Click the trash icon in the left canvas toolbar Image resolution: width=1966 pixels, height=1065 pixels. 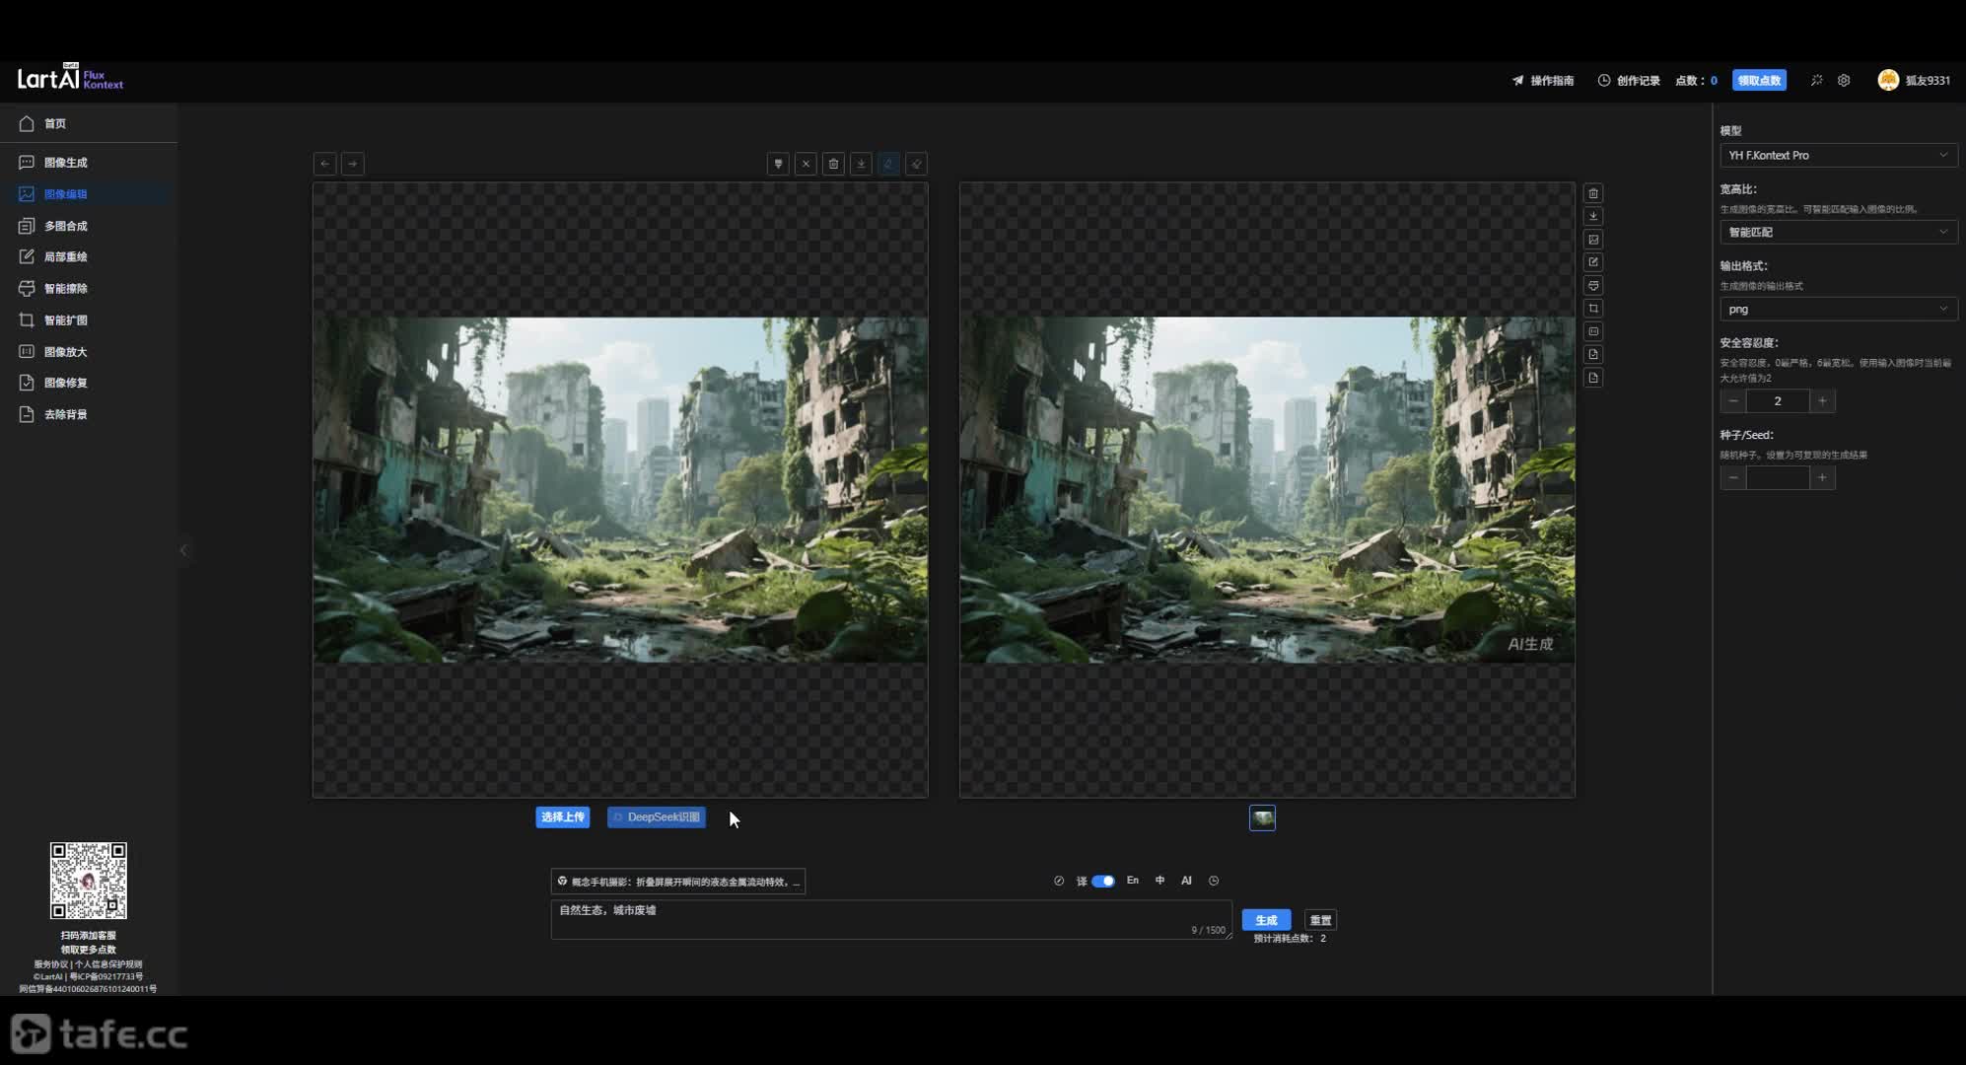click(x=833, y=164)
